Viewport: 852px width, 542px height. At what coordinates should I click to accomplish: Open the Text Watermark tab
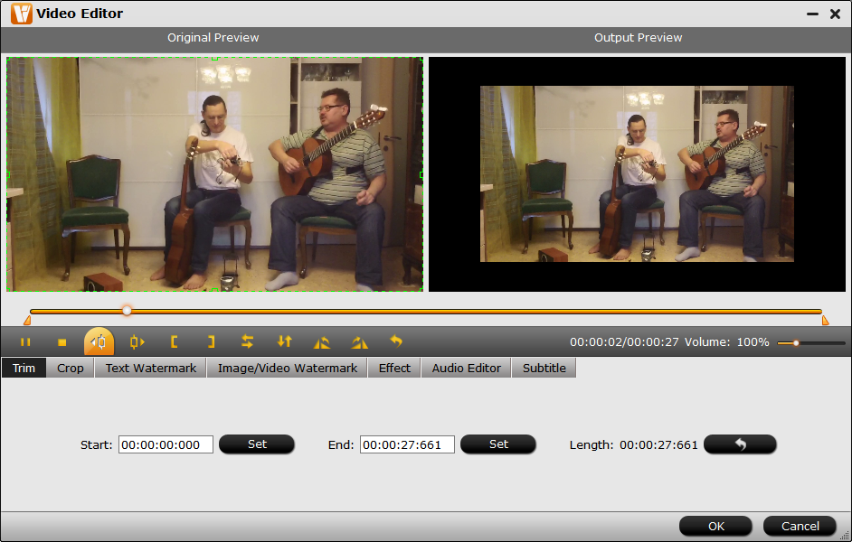(151, 368)
